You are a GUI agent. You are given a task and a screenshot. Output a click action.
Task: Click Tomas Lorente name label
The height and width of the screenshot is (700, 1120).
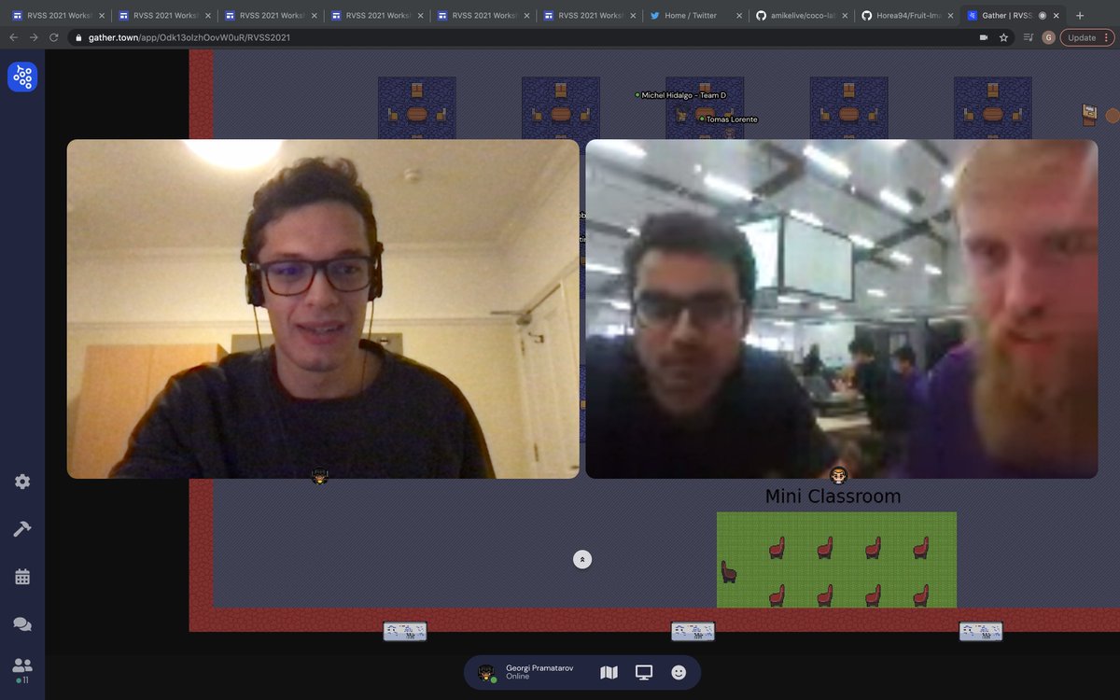(x=732, y=119)
